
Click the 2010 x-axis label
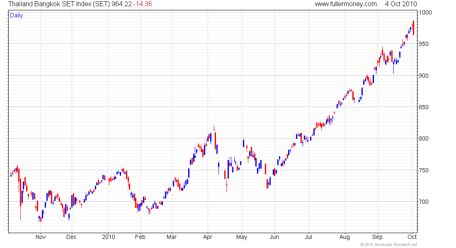coord(109,237)
